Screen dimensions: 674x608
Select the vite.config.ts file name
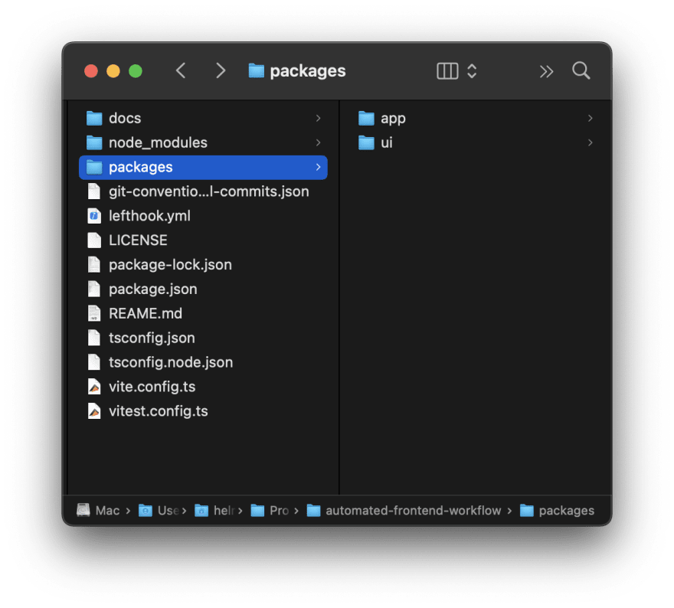pos(152,387)
